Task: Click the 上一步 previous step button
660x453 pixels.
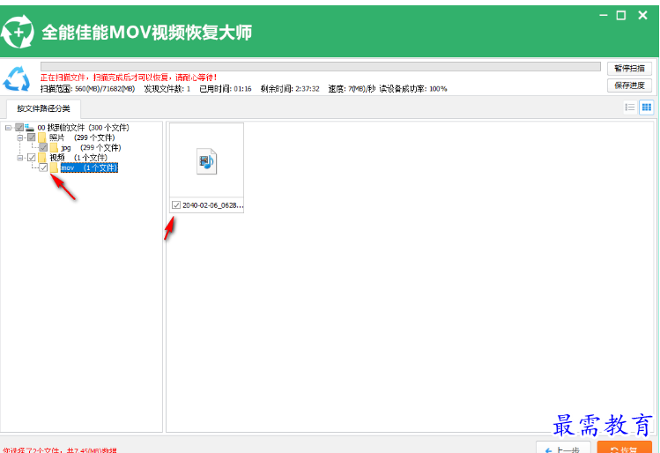Action: coord(563,448)
